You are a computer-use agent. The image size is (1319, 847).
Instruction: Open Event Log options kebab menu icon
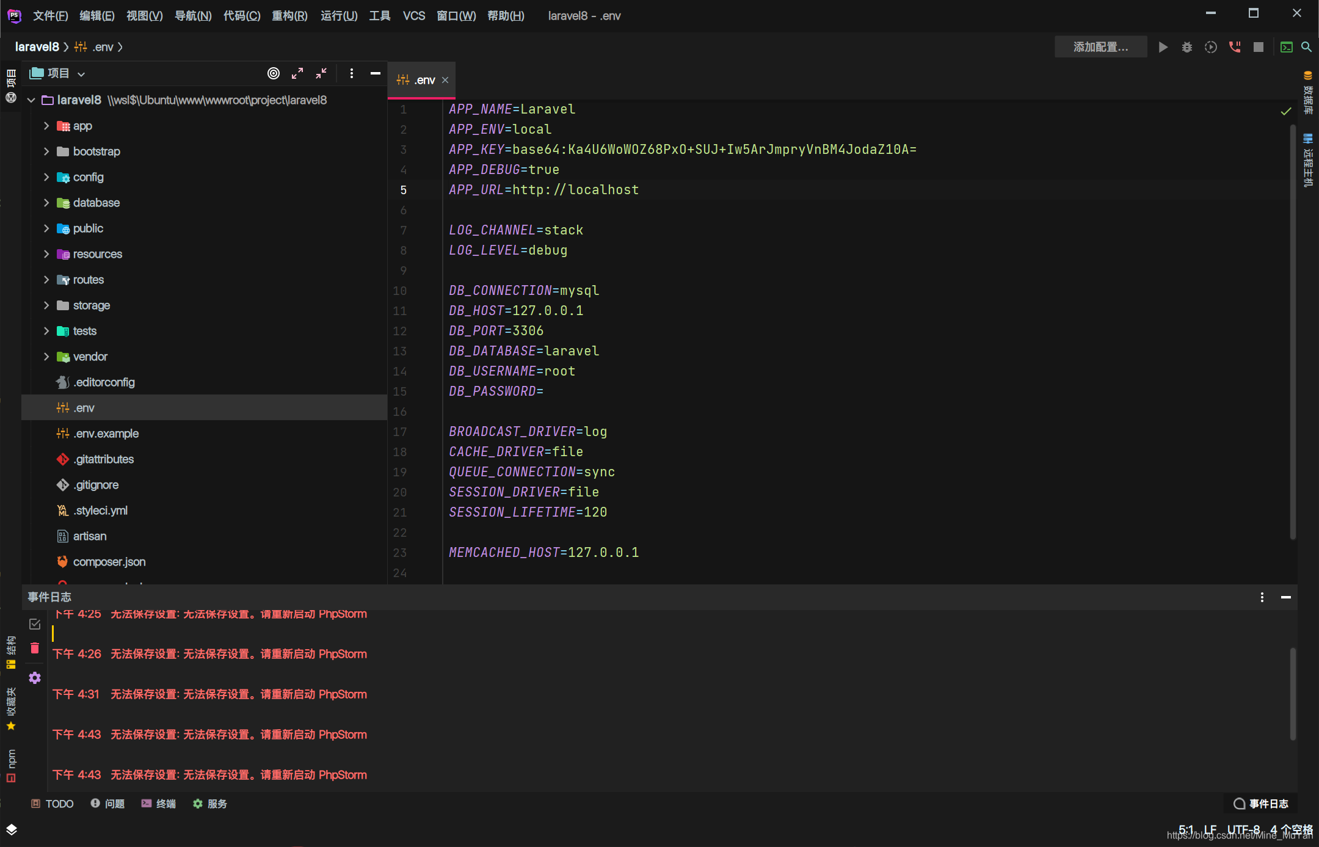1261,597
